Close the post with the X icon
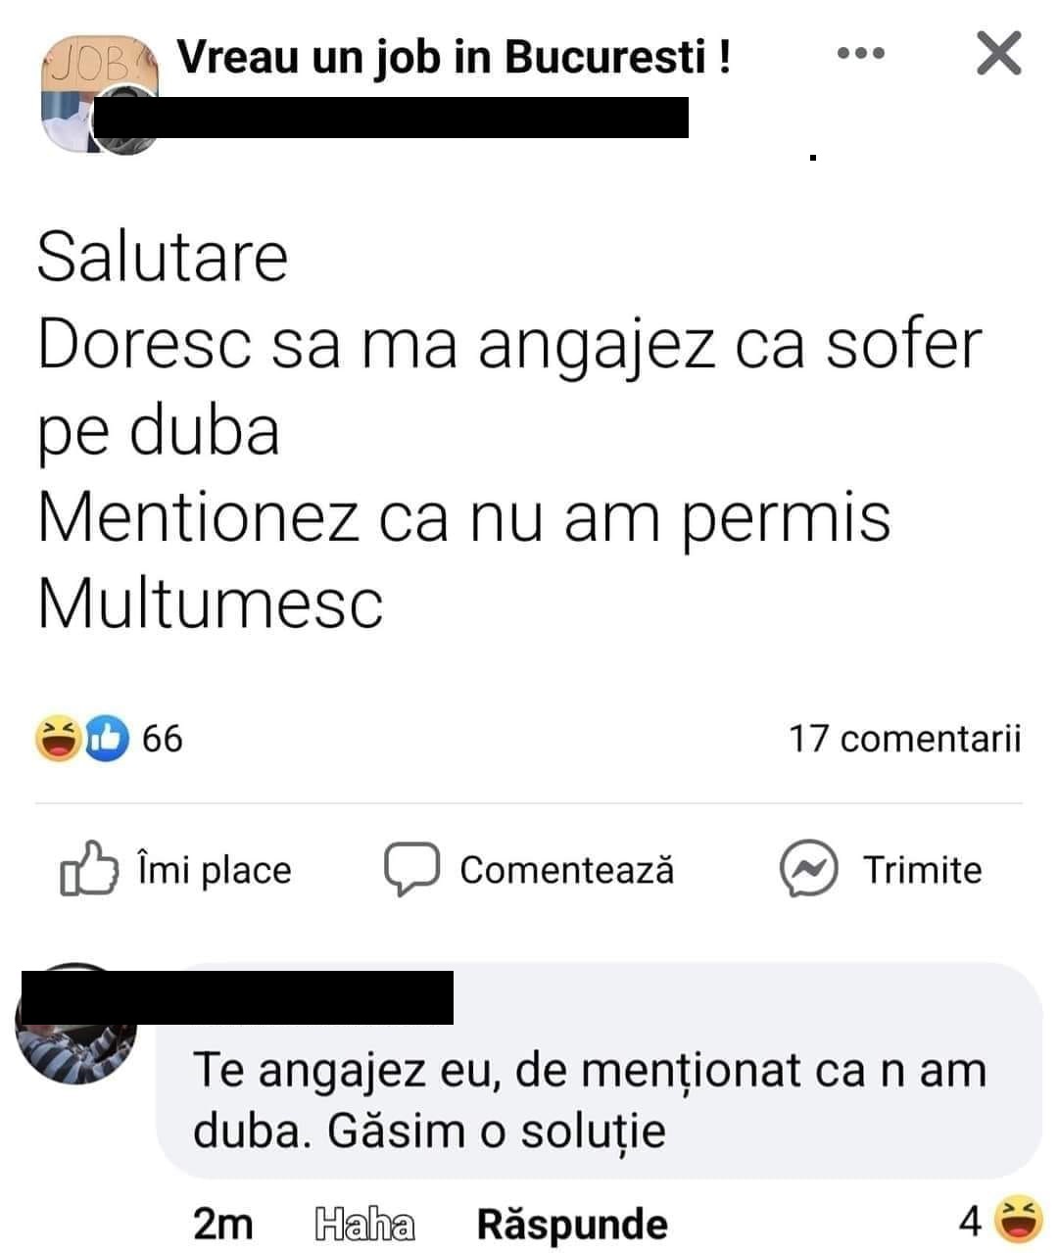This screenshot has width=1058, height=1253. (998, 53)
